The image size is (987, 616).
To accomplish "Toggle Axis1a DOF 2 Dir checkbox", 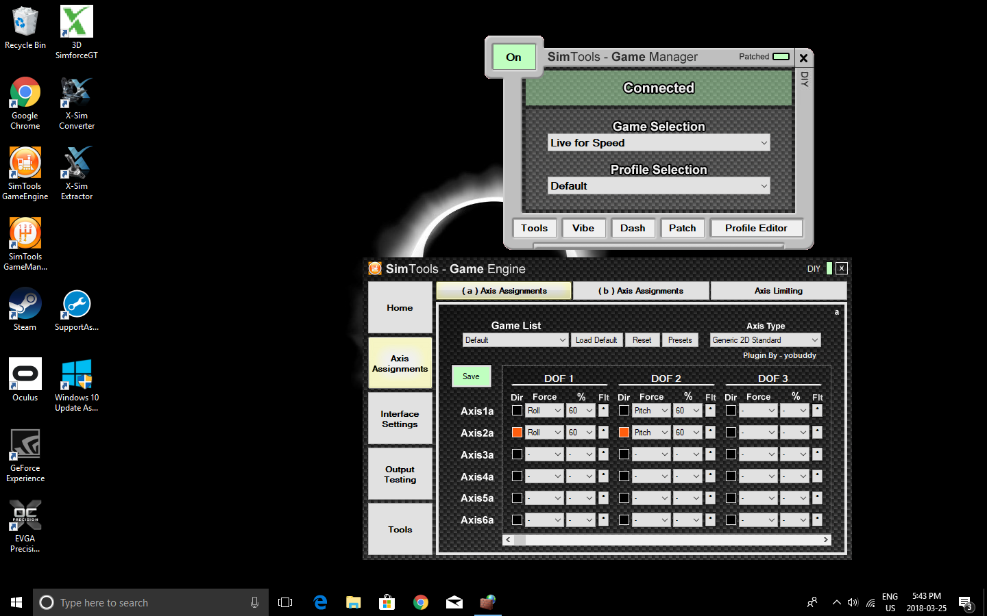I will [624, 411].
